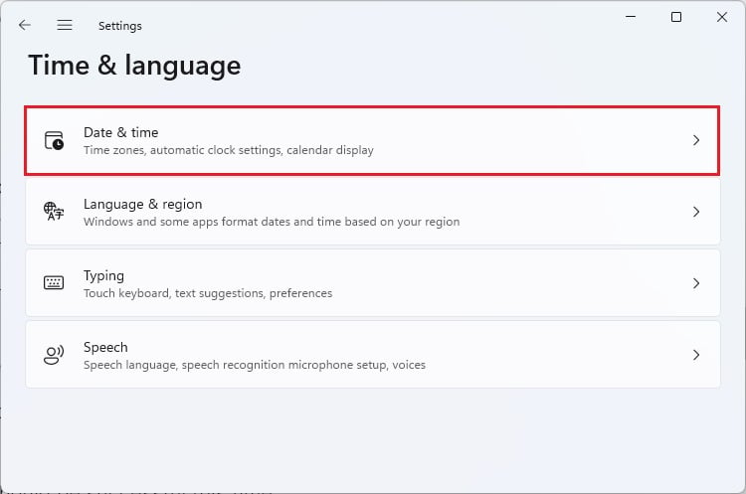Click the Date & time calendar clock icon
The width and height of the screenshot is (746, 494).
click(x=54, y=141)
